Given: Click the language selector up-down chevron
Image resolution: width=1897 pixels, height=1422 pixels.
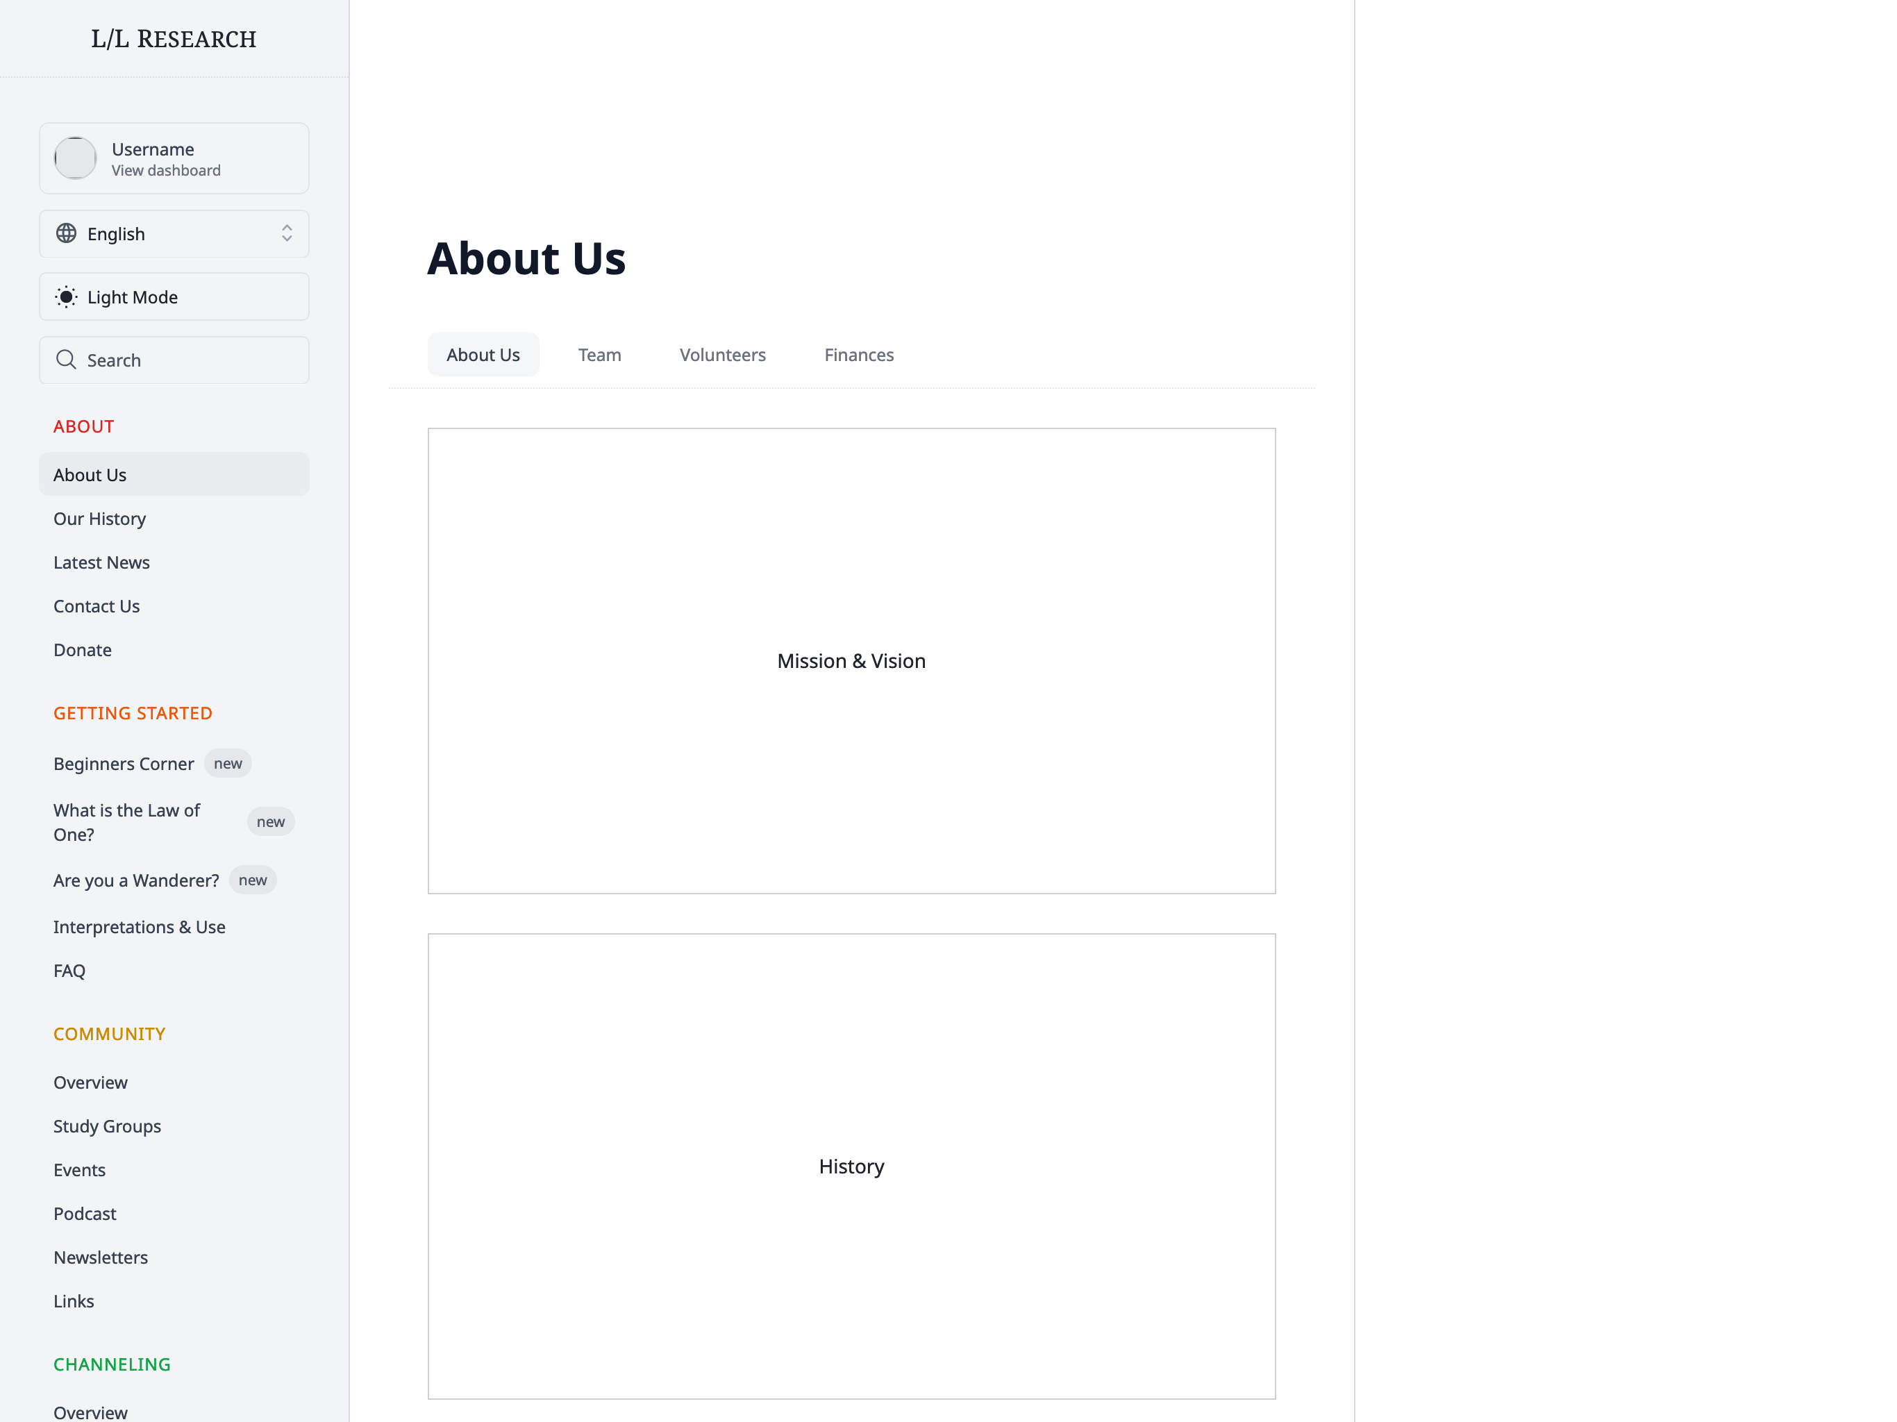Looking at the screenshot, I should click(287, 233).
